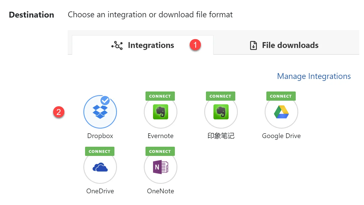This screenshot has height=205, width=364.
Task: Choose the Evernote elephant icon
Action: (161, 112)
